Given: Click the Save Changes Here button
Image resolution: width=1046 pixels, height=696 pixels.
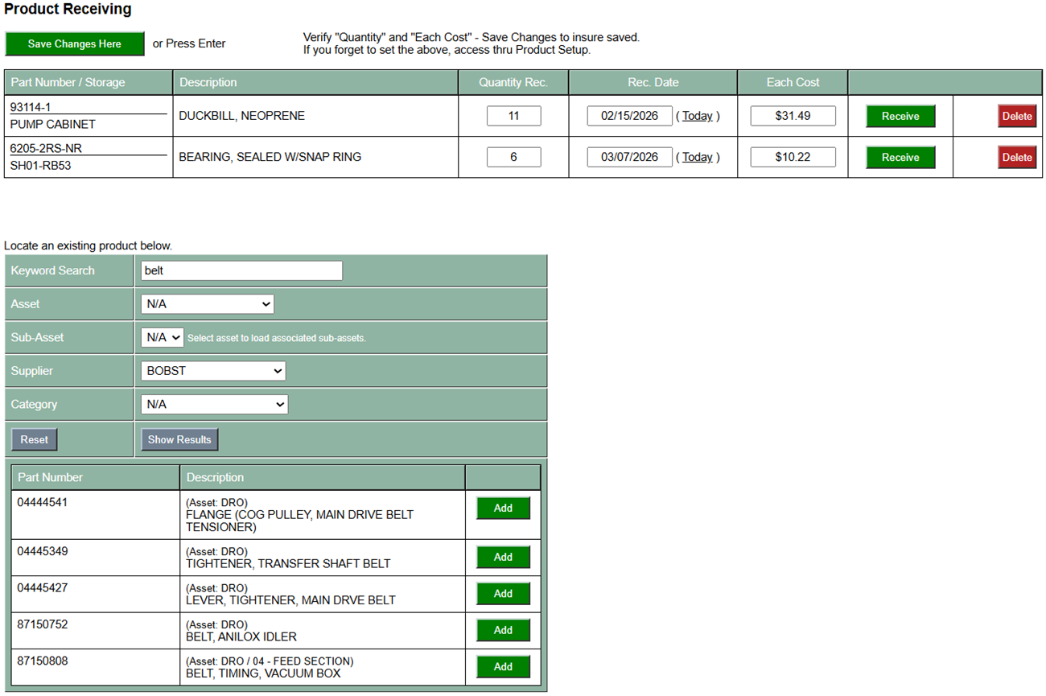Looking at the screenshot, I should [x=75, y=44].
